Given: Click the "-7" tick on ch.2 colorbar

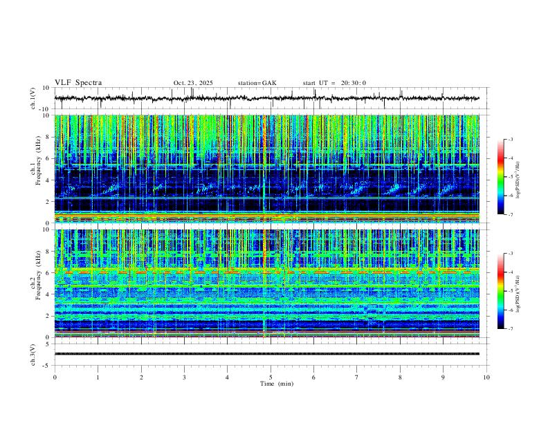Looking at the screenshot, I should coord(511,329).
